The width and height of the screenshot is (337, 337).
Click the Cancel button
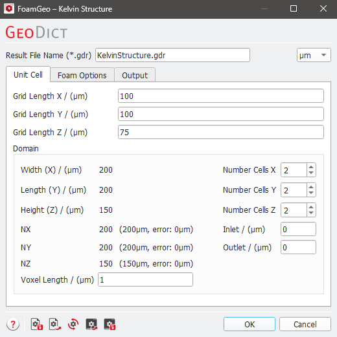pyautogui.click(x=305, y=324)
